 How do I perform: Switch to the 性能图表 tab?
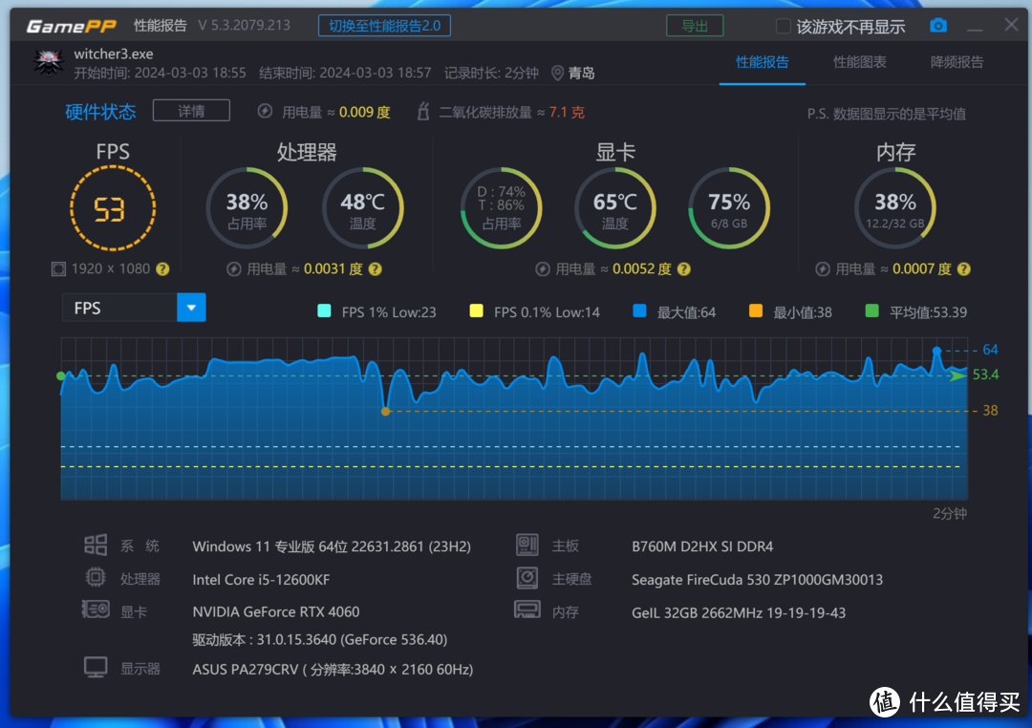(x=860, y=62)
